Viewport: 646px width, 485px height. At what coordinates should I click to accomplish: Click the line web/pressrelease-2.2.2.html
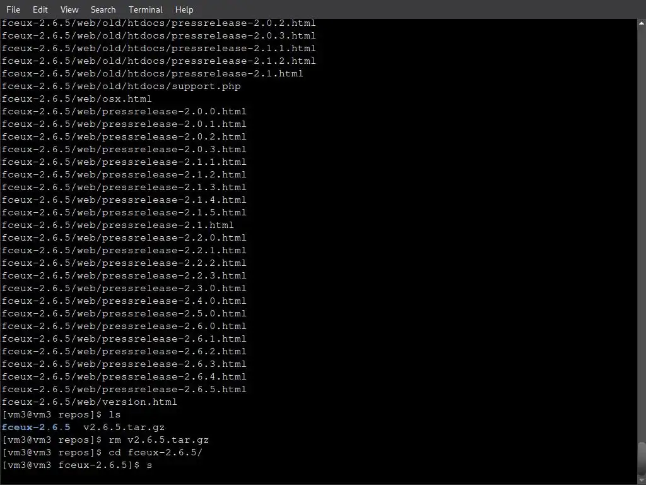[x=124, y=263]
